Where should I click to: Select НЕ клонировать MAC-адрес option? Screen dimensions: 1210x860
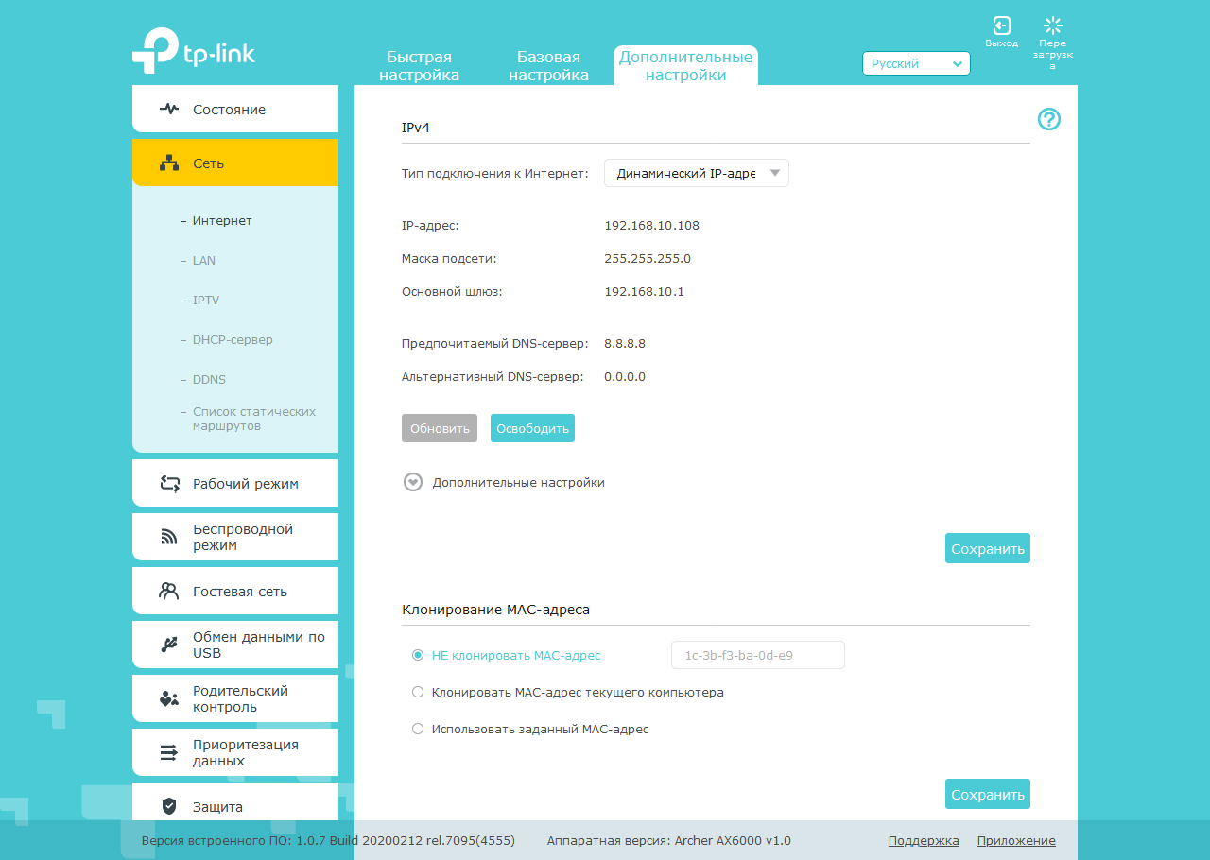click(x=418, y=655)
